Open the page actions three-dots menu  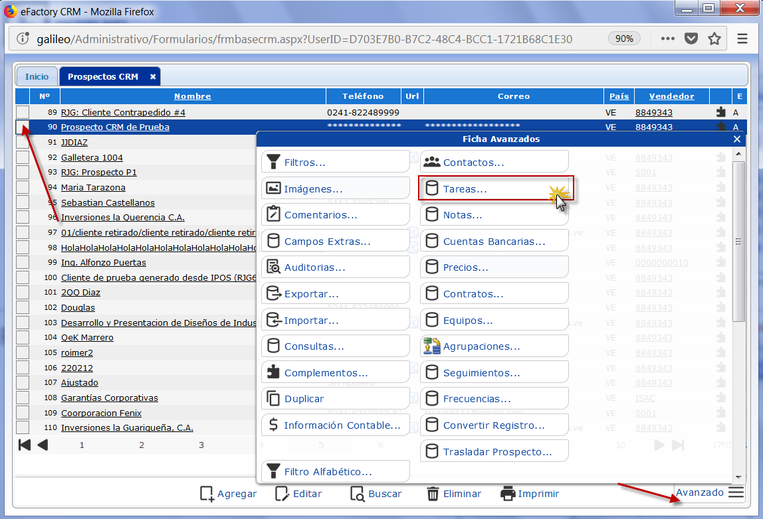click(x=667, y=38)
